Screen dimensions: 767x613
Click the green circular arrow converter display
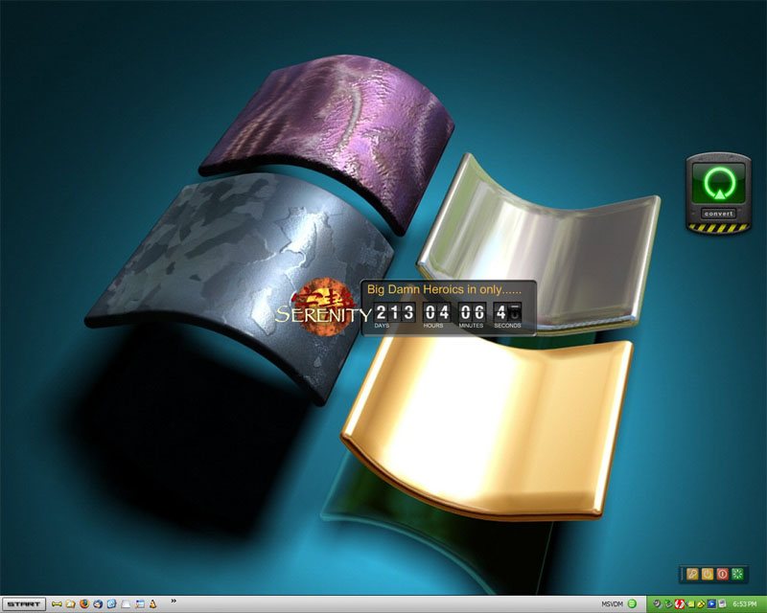point(717,182)
